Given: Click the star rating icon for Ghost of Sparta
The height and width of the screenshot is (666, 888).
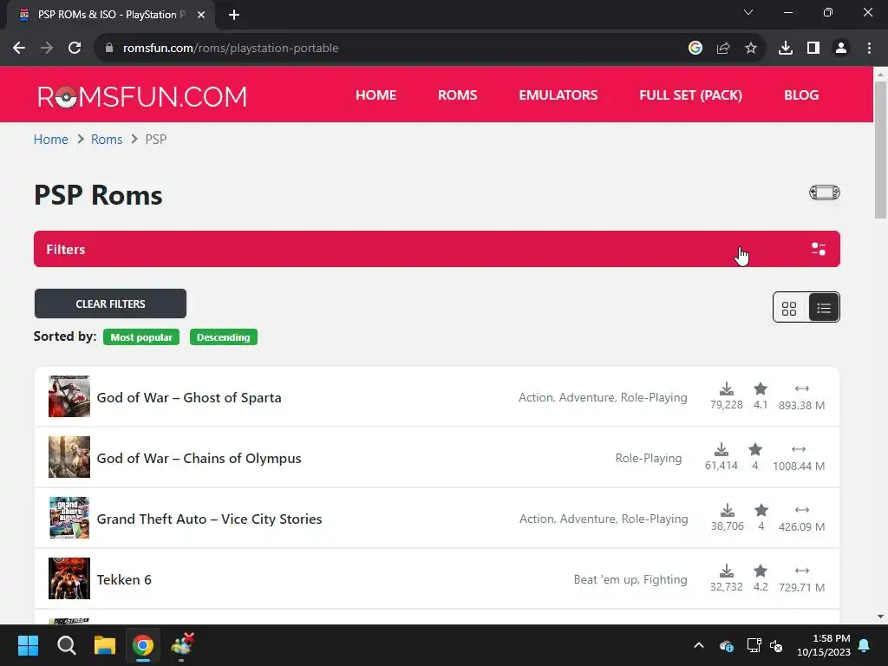Looking at the screenshot, I should click(761, 389).
